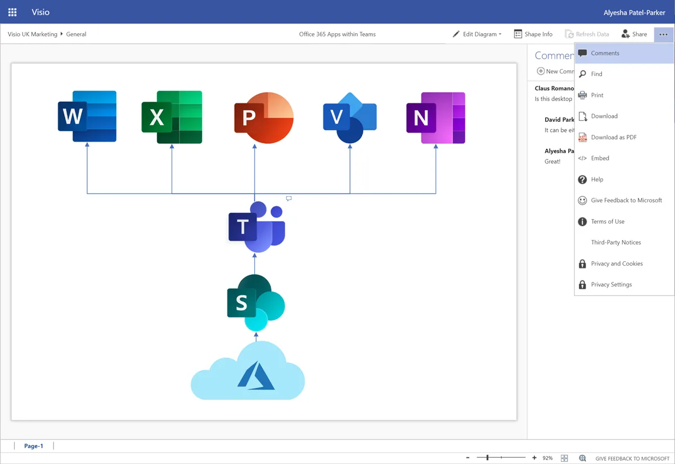This screenshot has width=675, height=464.
Task: Click the Print option
Action: pyautogui.click(x=596, y=95)
